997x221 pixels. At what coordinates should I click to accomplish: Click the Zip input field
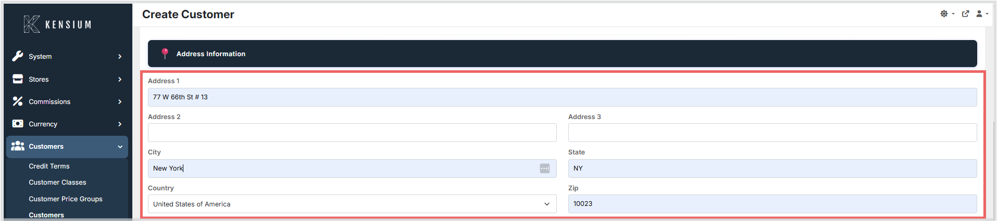[x=772, y=204]
